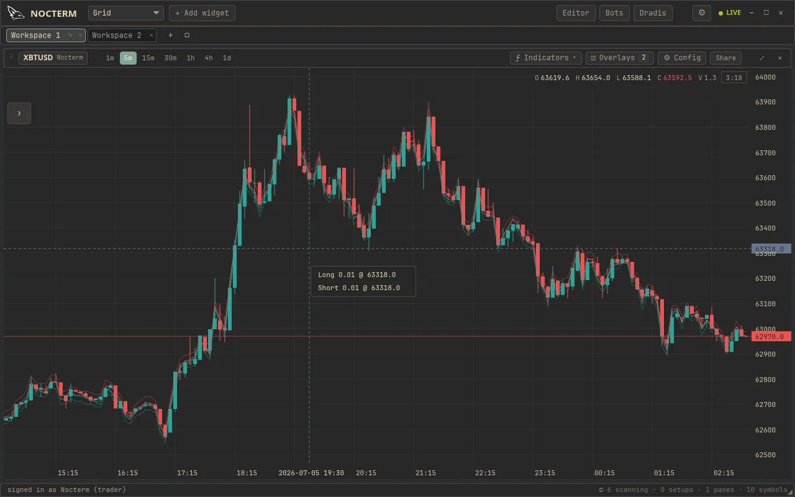Screen dimensions: 795x497
Task: Add a new workspace with plus icon
Action: click(x=171, y=35)
